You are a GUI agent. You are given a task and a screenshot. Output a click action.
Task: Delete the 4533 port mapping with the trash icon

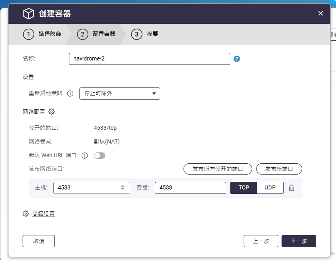(x=291, y=188)
